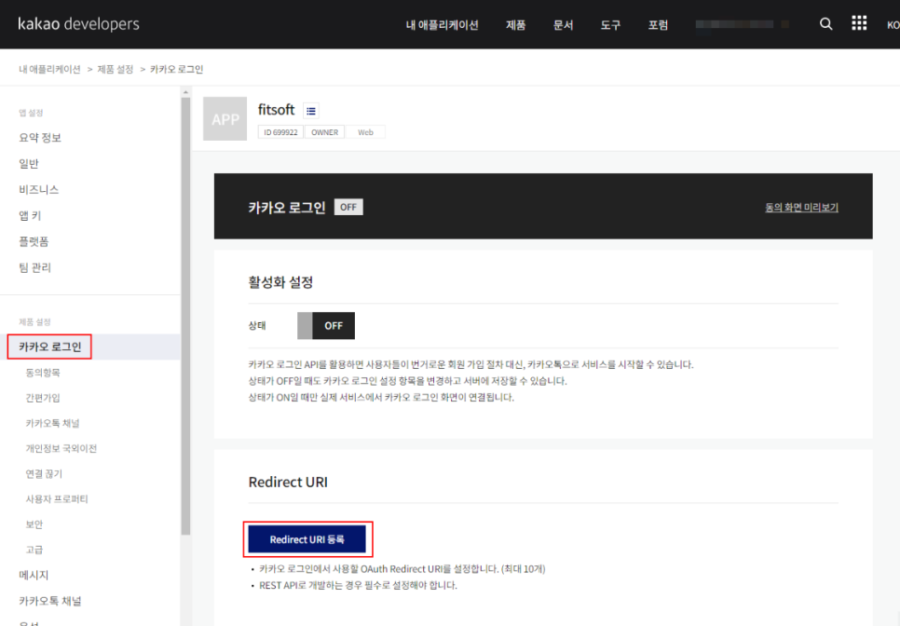Screen dimensions: 900x626
Task: Click the sidebar scrollbar thumb
Action: coord(186,316)
